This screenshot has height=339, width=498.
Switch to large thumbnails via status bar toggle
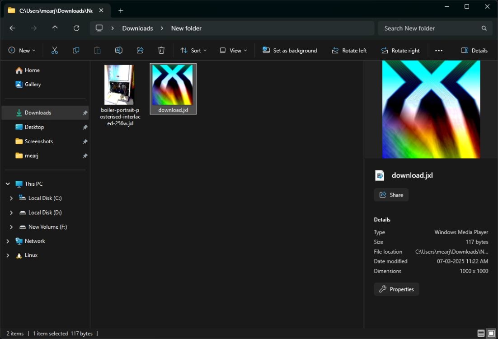pos(490,333)
